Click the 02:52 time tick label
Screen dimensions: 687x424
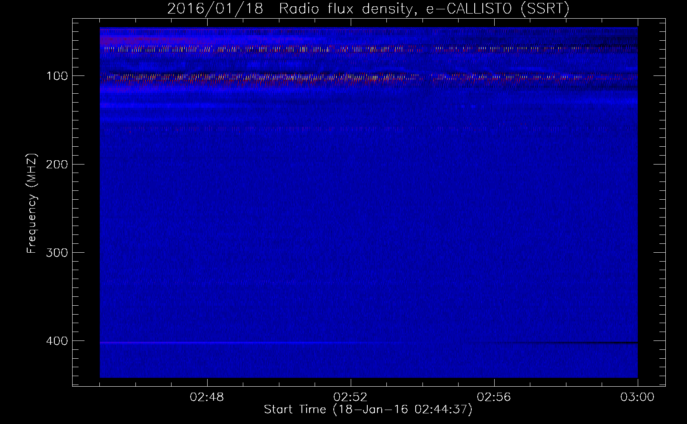350,397
